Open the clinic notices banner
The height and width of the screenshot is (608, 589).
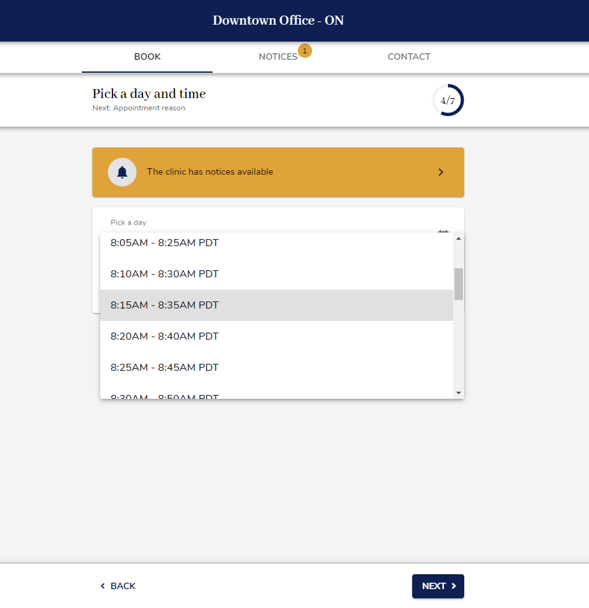(278, 171)
